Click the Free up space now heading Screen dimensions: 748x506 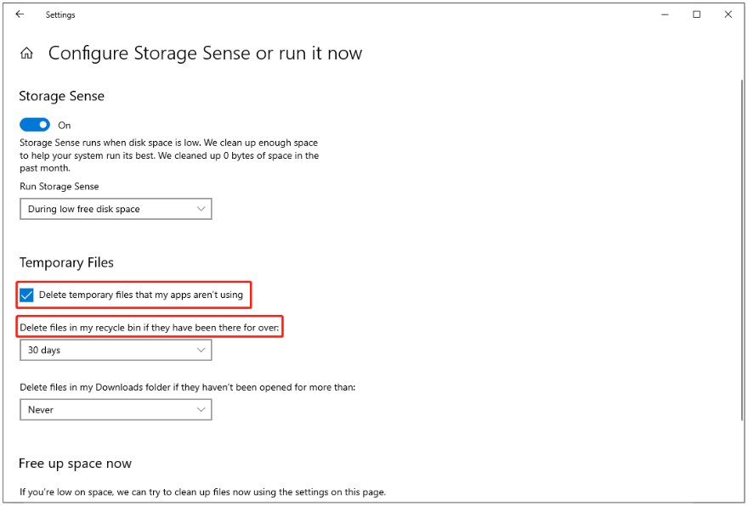[76, 463]
